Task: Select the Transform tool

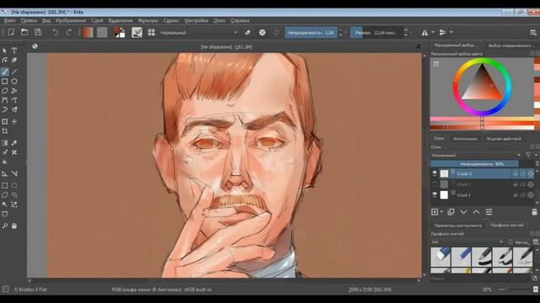Action: [x=4, y=121]
